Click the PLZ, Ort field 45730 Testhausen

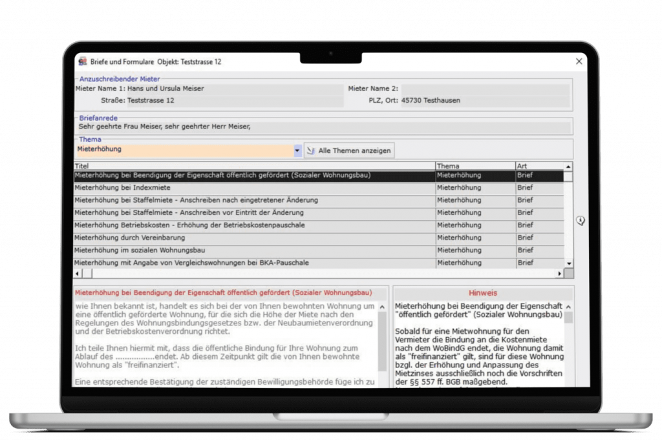click(x=485, y=101)
